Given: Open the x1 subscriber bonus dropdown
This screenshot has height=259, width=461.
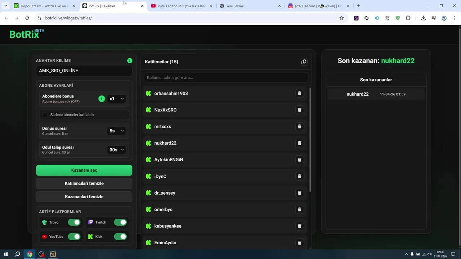Looking at the screenshot, I should pyautogui.click(x=117, y=99).
